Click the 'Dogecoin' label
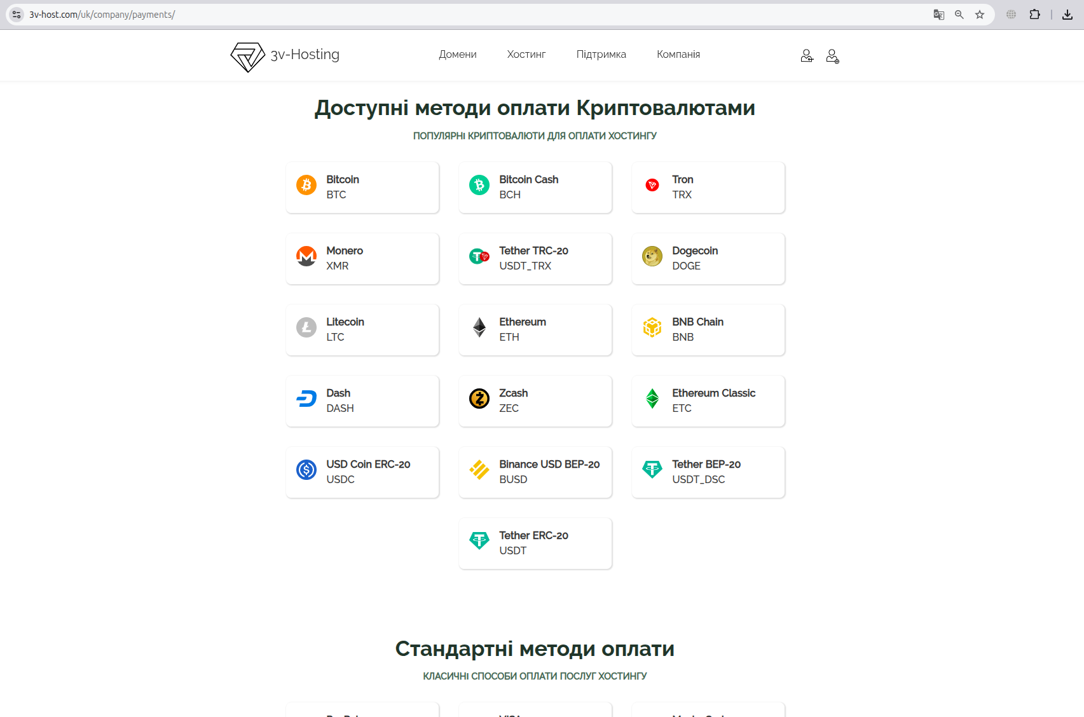This screenshot has width=1084, height=717. 695,251
